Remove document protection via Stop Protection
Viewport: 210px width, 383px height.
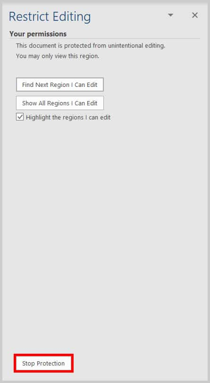click(43, 363)
